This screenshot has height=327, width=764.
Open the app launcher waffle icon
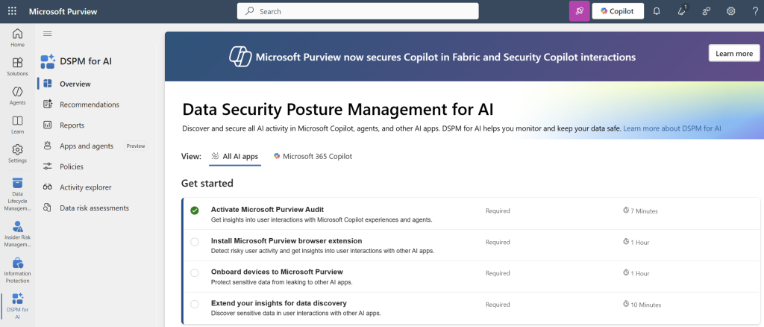pos(12,11)
